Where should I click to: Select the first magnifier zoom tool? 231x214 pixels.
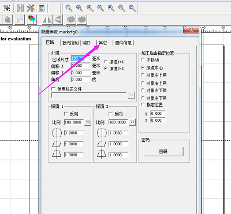(69, 8)
